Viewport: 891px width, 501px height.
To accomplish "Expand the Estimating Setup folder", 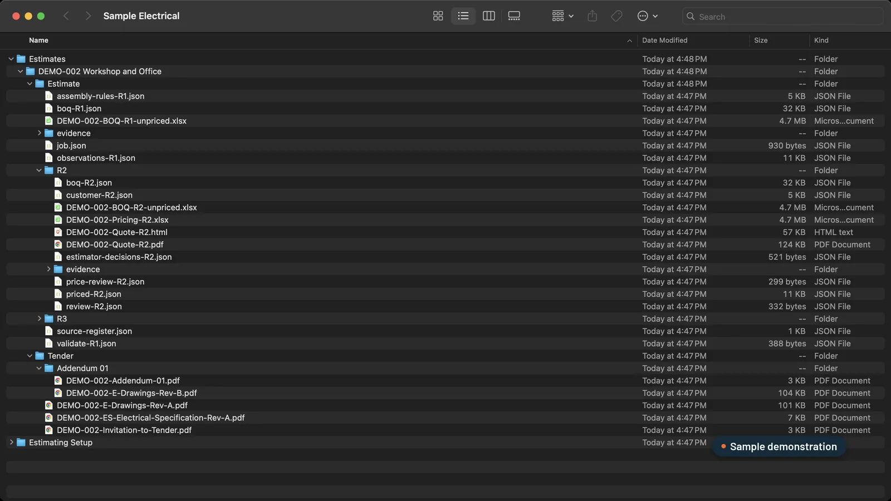I will (11, 442).
